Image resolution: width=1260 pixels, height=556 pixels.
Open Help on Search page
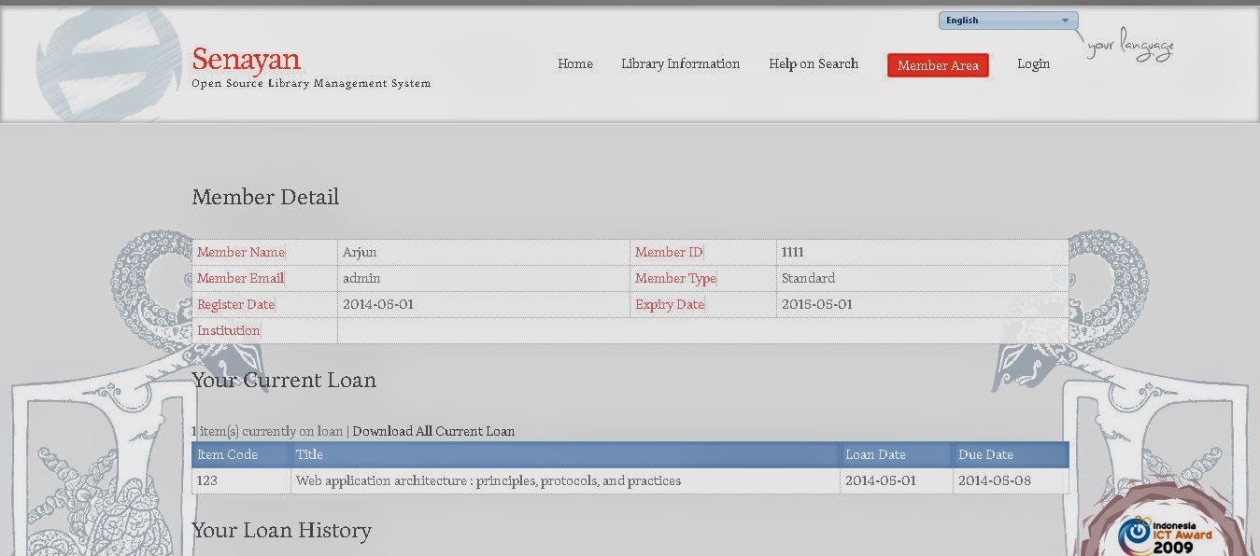[814, 64]
